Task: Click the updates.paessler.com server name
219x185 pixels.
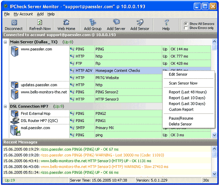Action: tap(39, 85)
